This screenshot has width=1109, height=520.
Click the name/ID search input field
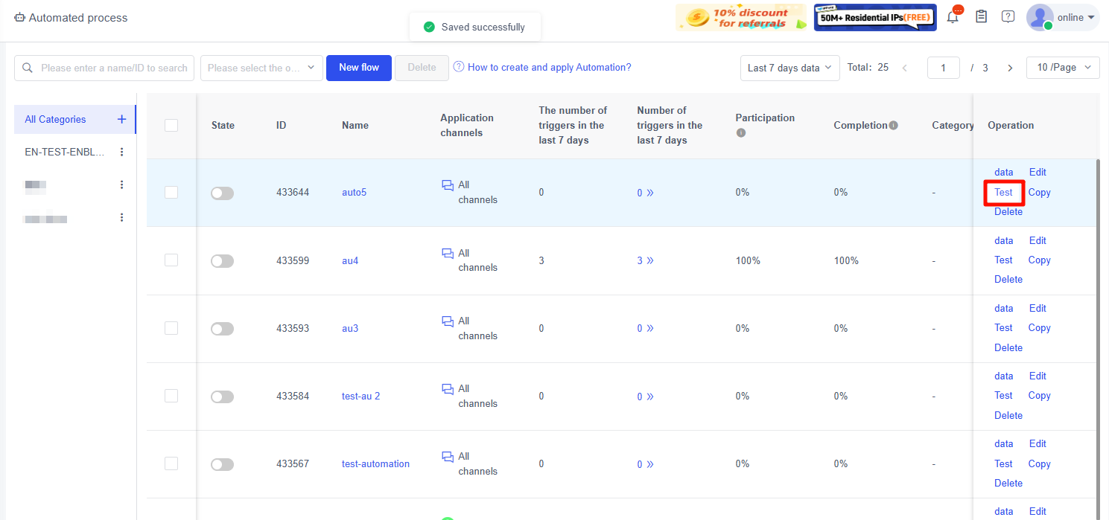[112, 68]
